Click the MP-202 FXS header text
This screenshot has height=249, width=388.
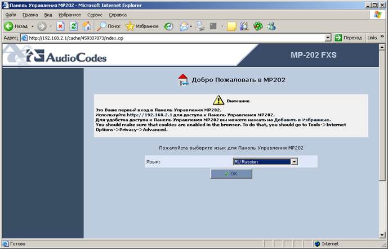[x=314, y=55]
